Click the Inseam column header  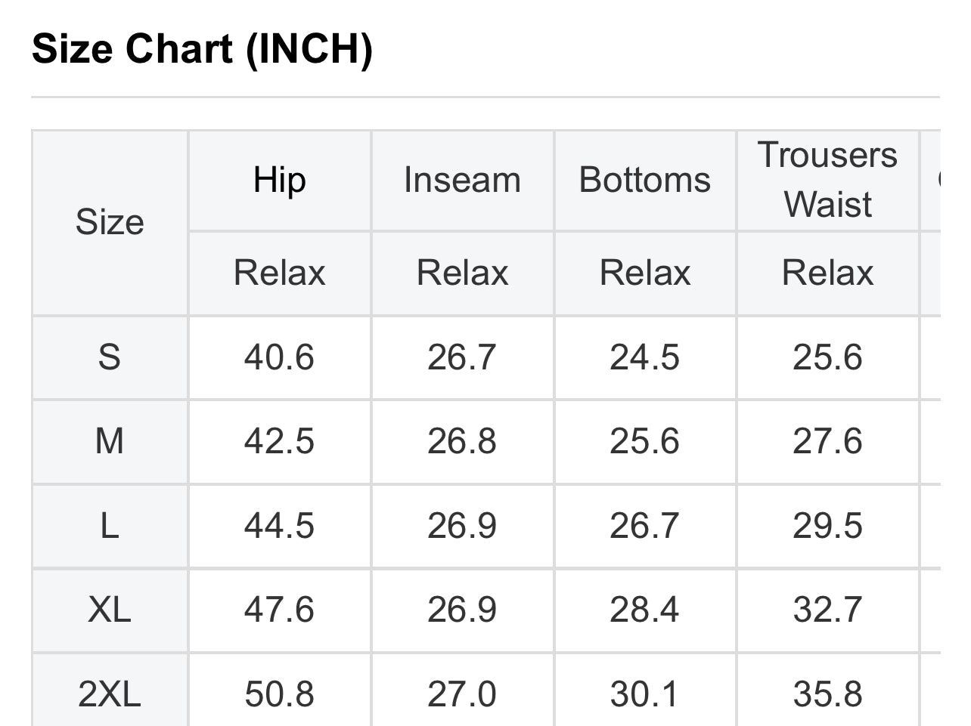462,181
